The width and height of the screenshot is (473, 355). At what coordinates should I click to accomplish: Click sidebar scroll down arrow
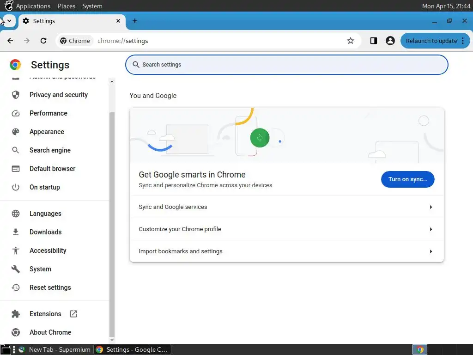tap(112, 340)
